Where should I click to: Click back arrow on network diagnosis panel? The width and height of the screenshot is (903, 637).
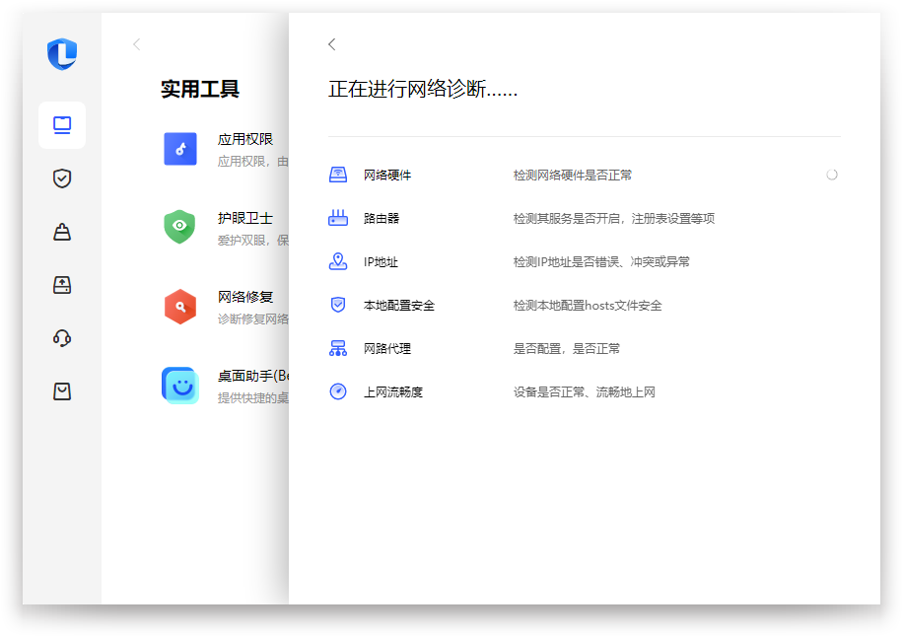click(x=331, y=44)
